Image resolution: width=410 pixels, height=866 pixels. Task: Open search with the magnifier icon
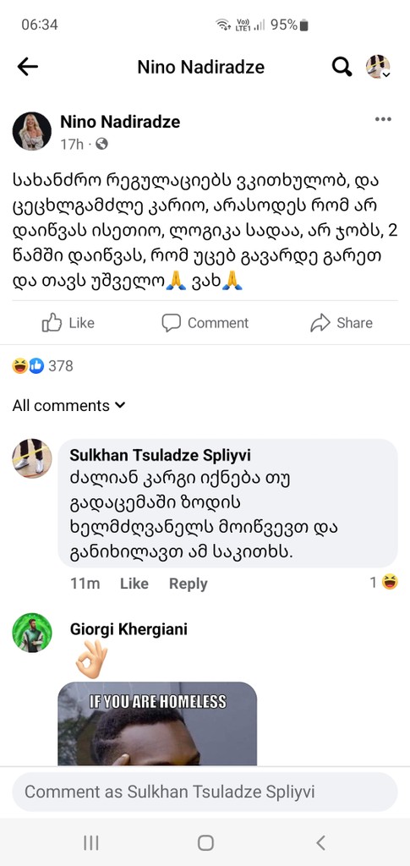pyautogui.click(x=342, y=68)
